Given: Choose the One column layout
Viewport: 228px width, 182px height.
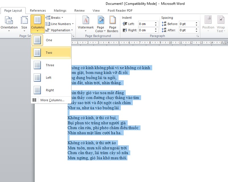Looking at the screenshot, I should 51,40.
